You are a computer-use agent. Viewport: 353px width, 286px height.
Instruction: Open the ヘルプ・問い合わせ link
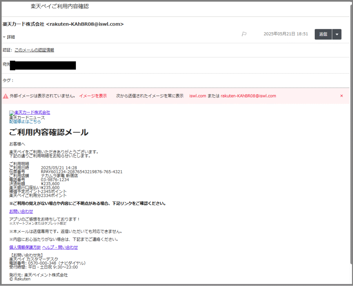(x=60, y=247)
